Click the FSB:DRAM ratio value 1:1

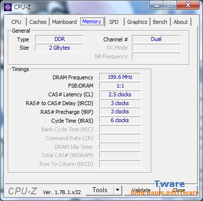point(120,86)
